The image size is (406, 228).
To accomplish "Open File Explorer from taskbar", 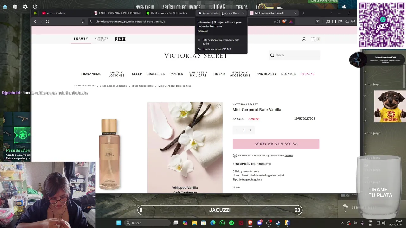I will [194, 223].
